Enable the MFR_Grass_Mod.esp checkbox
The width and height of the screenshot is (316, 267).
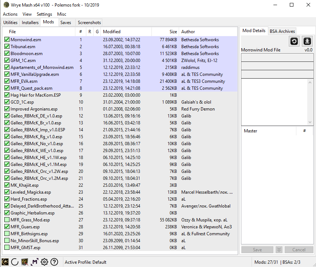click(7, 220)
